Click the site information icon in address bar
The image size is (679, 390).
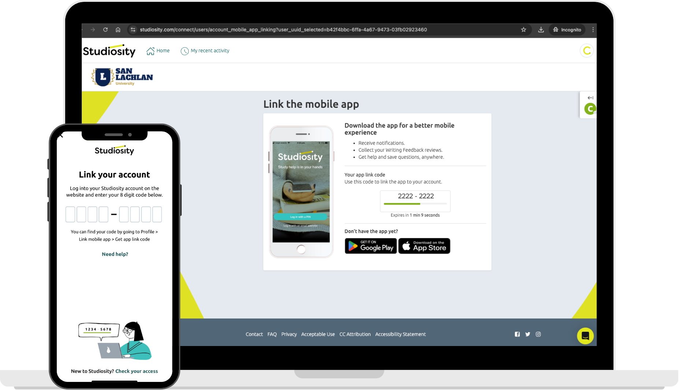(x=133, y=30)
